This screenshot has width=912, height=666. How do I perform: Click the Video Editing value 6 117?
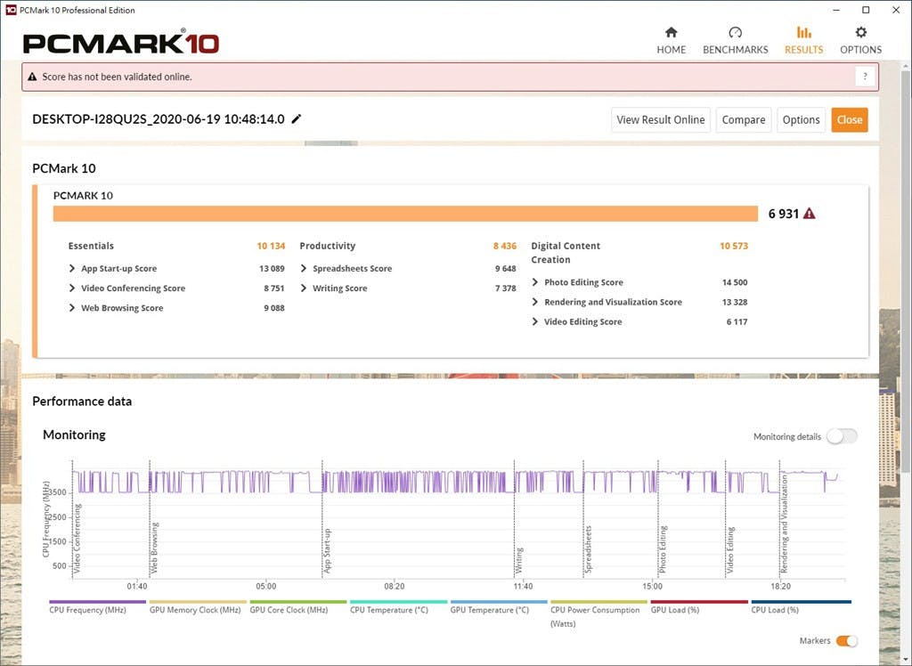click(x=737, y=321)
